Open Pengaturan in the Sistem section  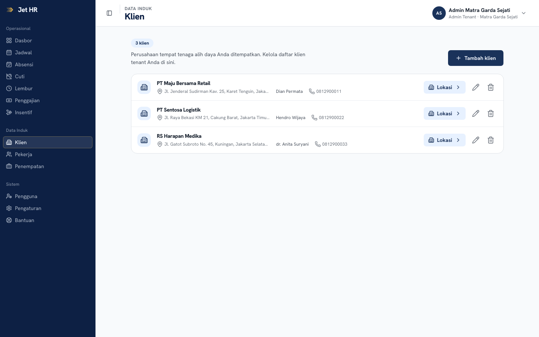pos(48,208)
